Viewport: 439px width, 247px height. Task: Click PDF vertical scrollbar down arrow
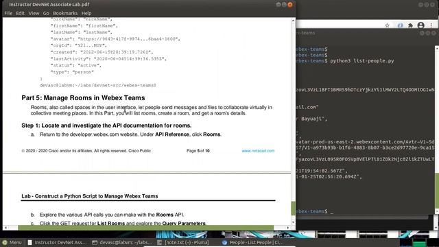coord(293,222)
